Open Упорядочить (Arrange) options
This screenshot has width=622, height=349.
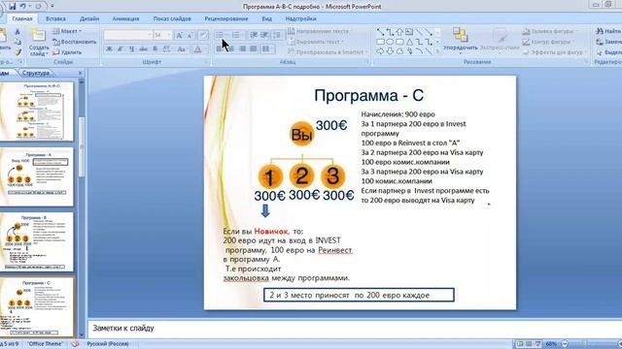[x=460, y=41]
